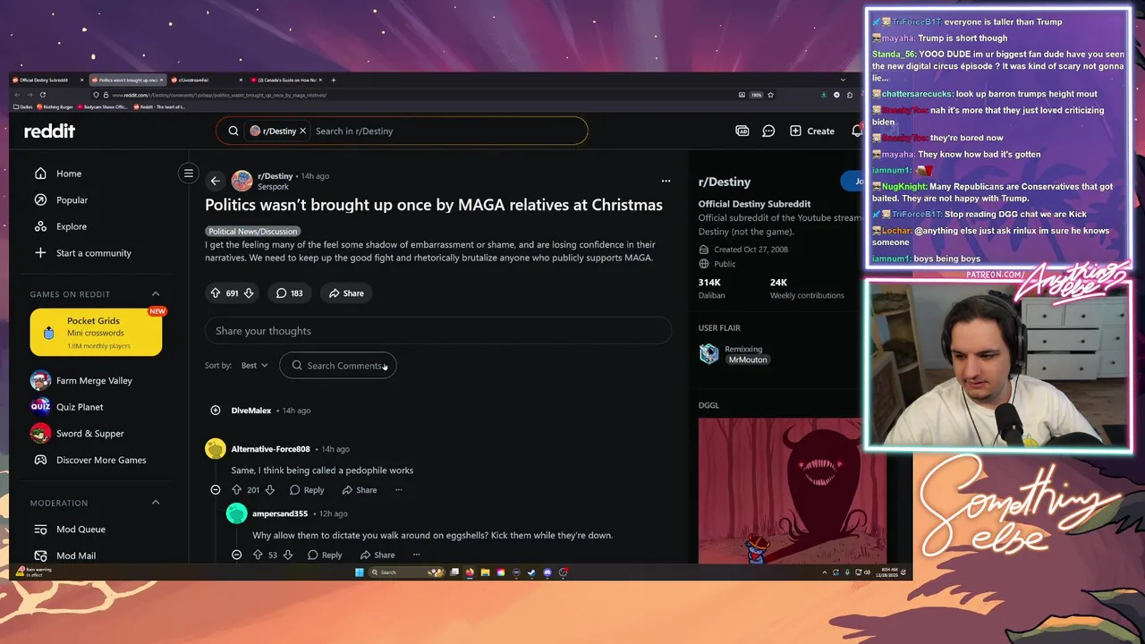Expand DiveMalex's collapsed comment
The width and height of the screenshot is (1145, 644).
click(x=215, y=411)
